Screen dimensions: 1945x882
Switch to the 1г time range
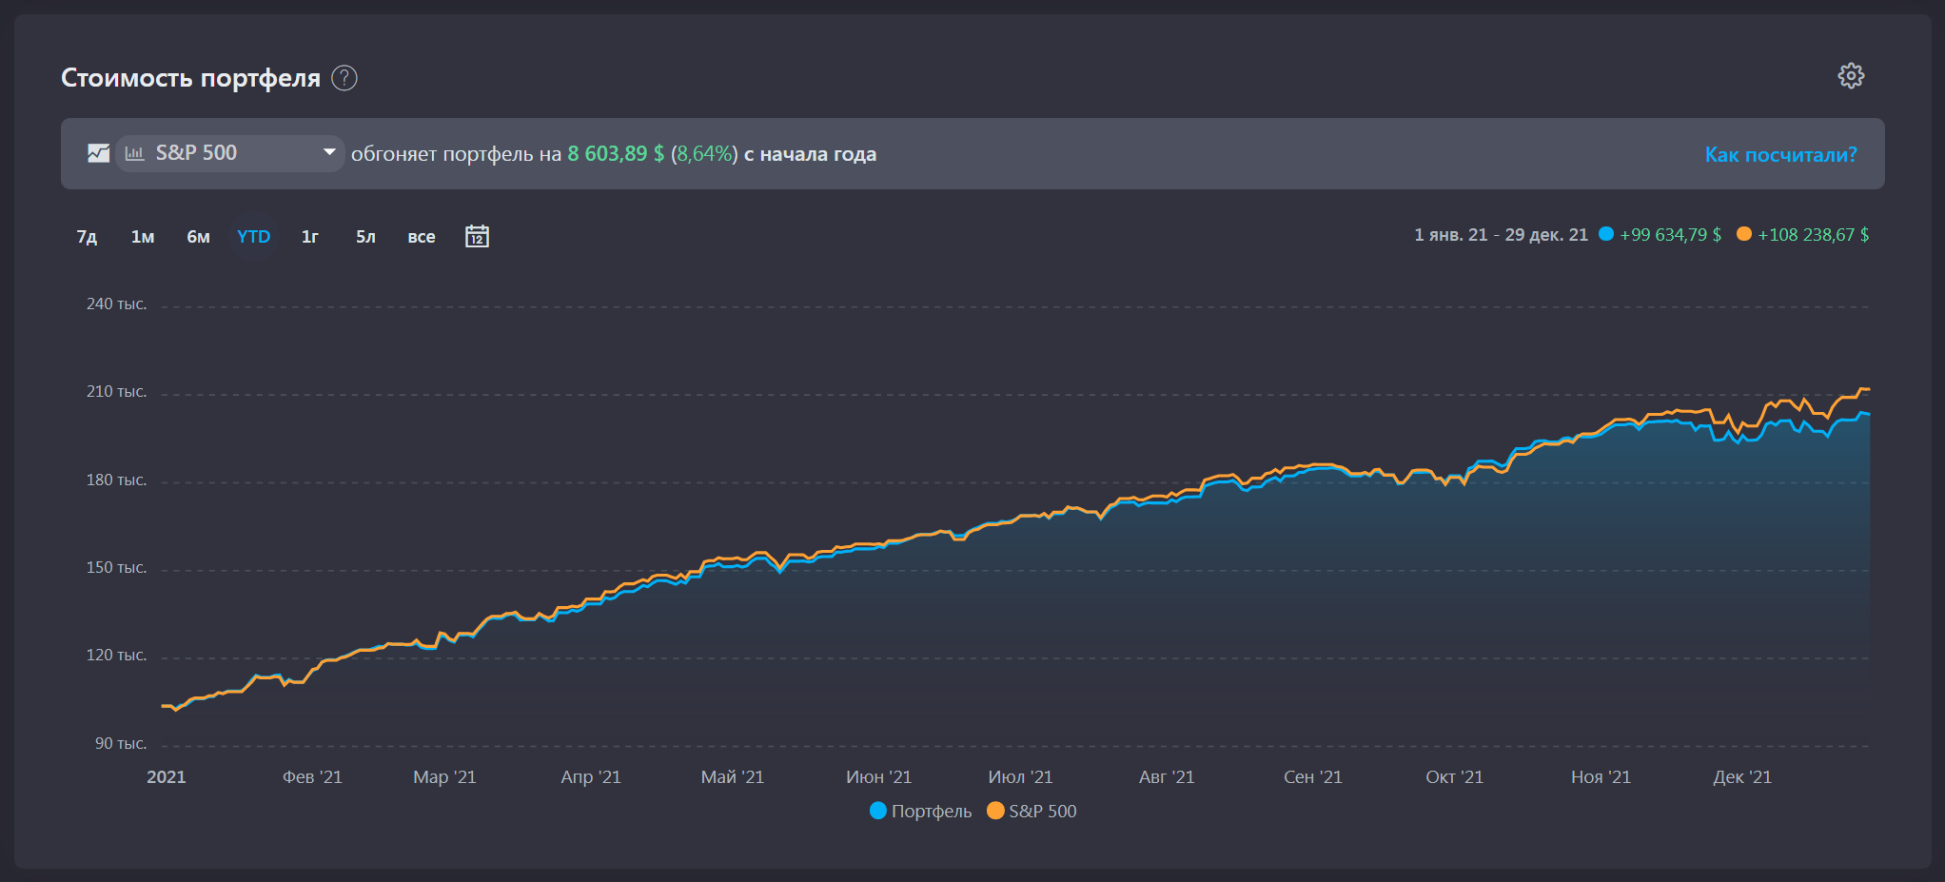(310, 237)
